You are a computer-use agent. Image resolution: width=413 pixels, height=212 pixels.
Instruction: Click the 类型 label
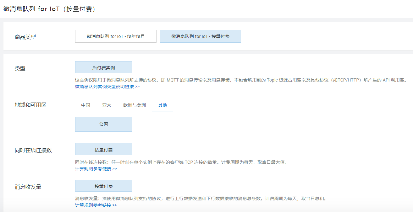click(20, 68)
